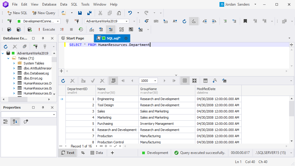Switch to the Text view tab

(68, 153)
